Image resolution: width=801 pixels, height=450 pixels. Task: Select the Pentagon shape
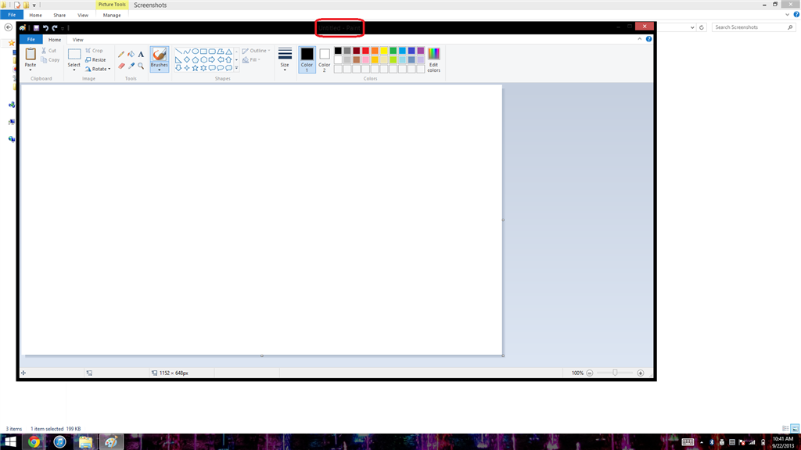[195, 59]
